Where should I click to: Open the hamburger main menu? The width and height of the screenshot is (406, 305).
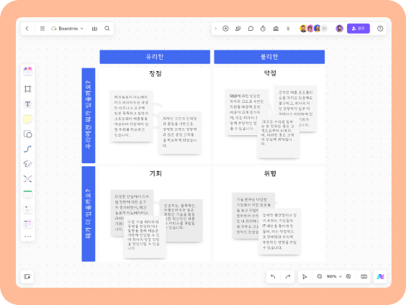(42, 29)
